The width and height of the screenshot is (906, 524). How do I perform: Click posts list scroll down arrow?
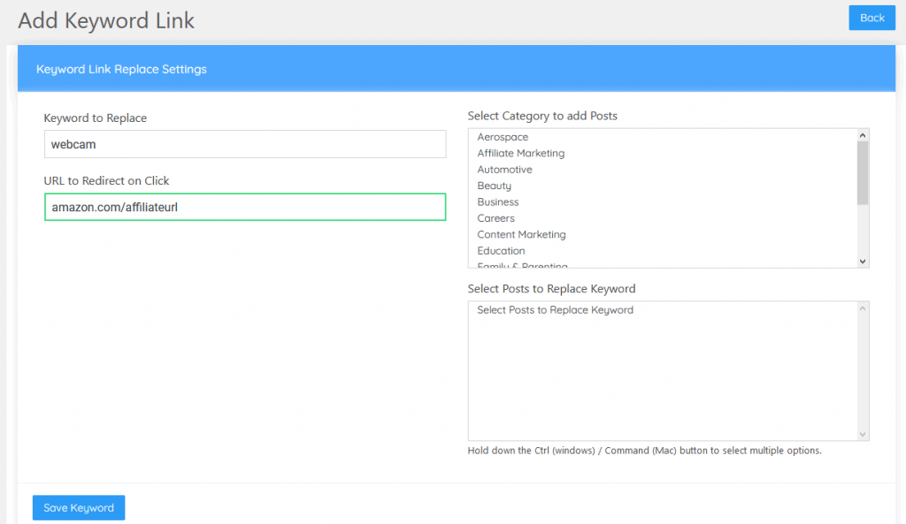pyautogui.click(x=863, y=434)
